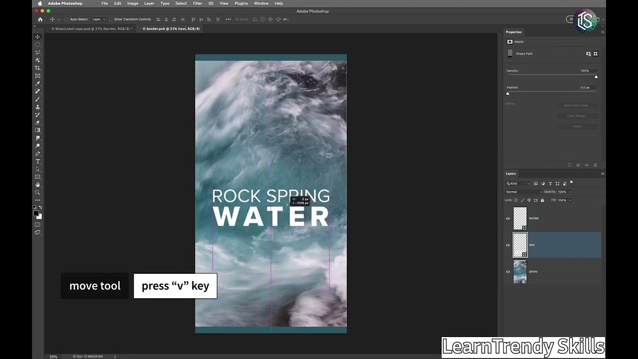Select the Crop tool

(37, 68)
